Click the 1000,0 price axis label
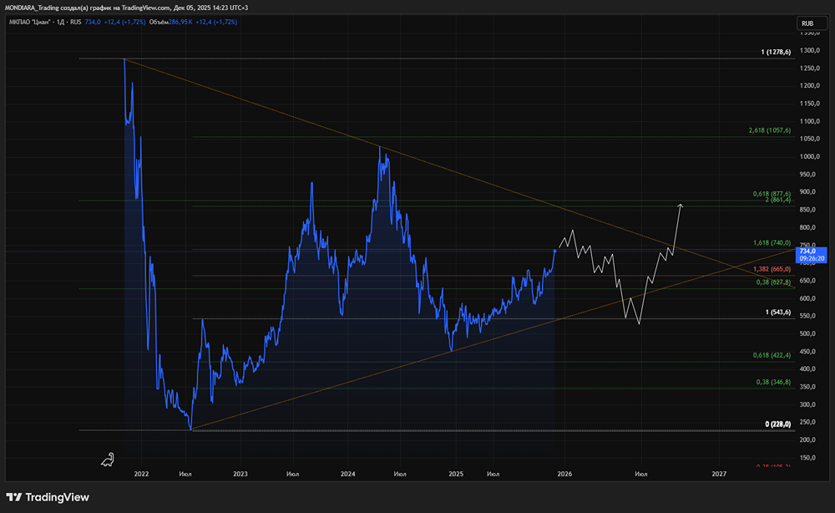Screen dimensions: 835x513 click(x=809, y=156)
